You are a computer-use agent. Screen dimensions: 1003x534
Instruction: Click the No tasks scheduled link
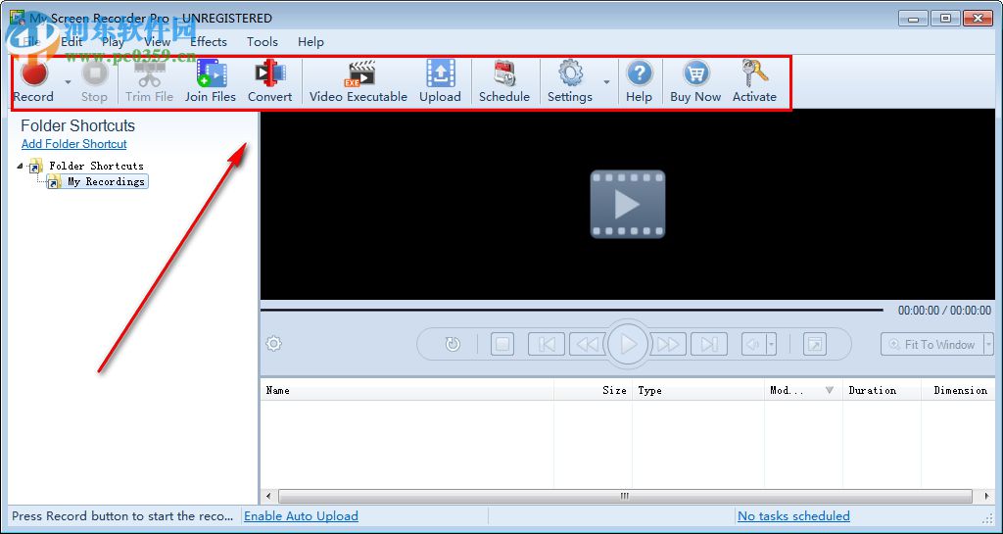click(793, 516)
